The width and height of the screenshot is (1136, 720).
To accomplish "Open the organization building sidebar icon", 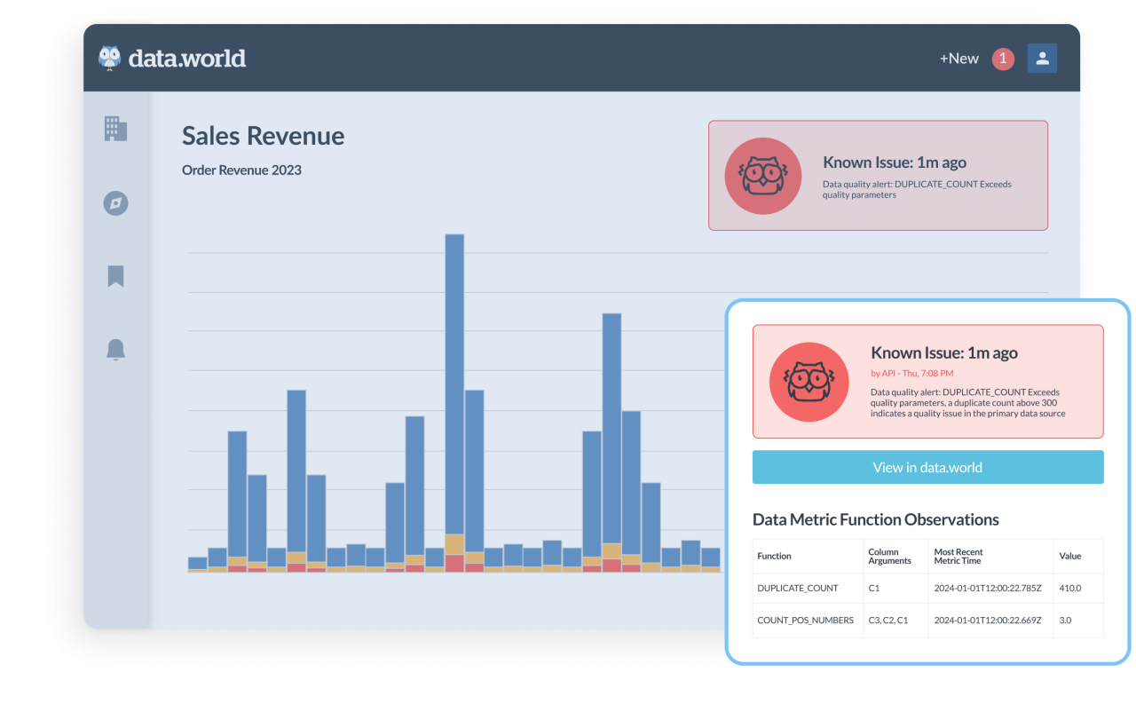I will [115, 129].
